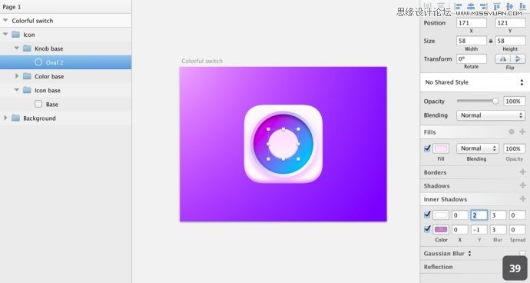Open the No Shared Style dropdown
The height and width of the screenshot is (283, 530).
tap(475, 82)
